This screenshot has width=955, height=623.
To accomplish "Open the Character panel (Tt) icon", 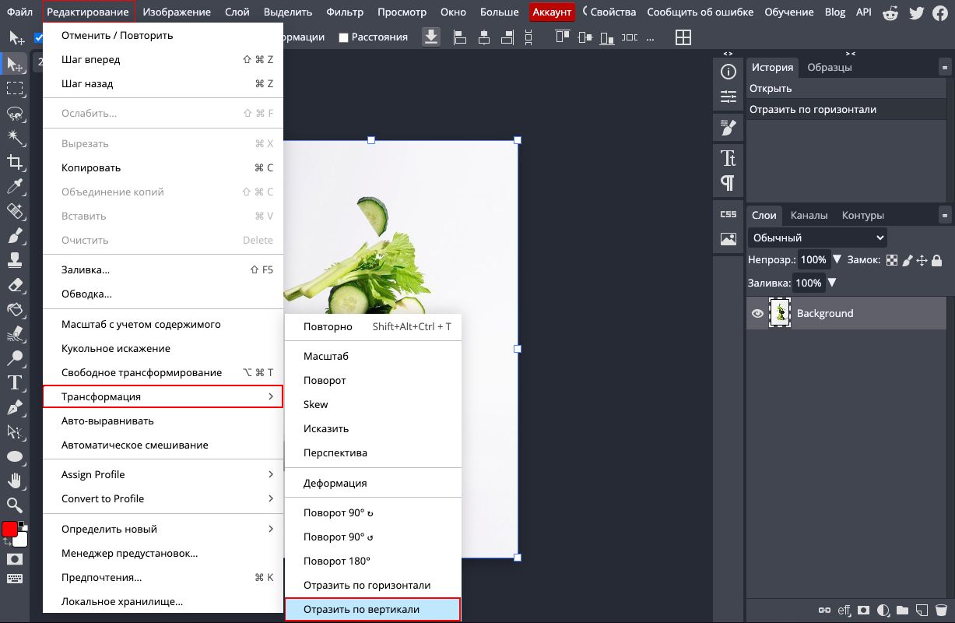I will [729, 158].
